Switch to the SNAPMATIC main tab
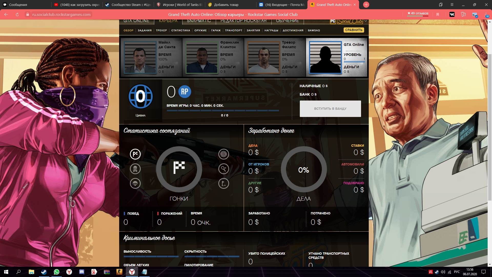The height and width of the screenshot is (277, 492). (199, 21)
